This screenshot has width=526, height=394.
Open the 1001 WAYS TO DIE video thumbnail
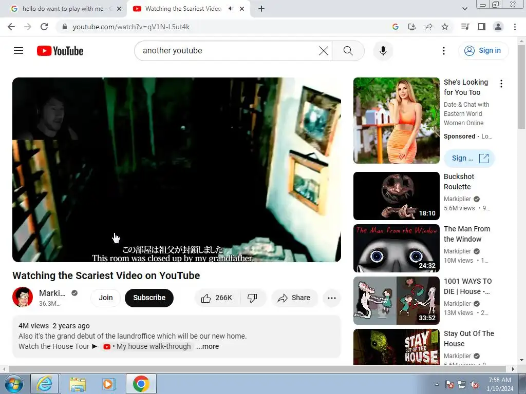pyautogui.click(x=397, y=301)
